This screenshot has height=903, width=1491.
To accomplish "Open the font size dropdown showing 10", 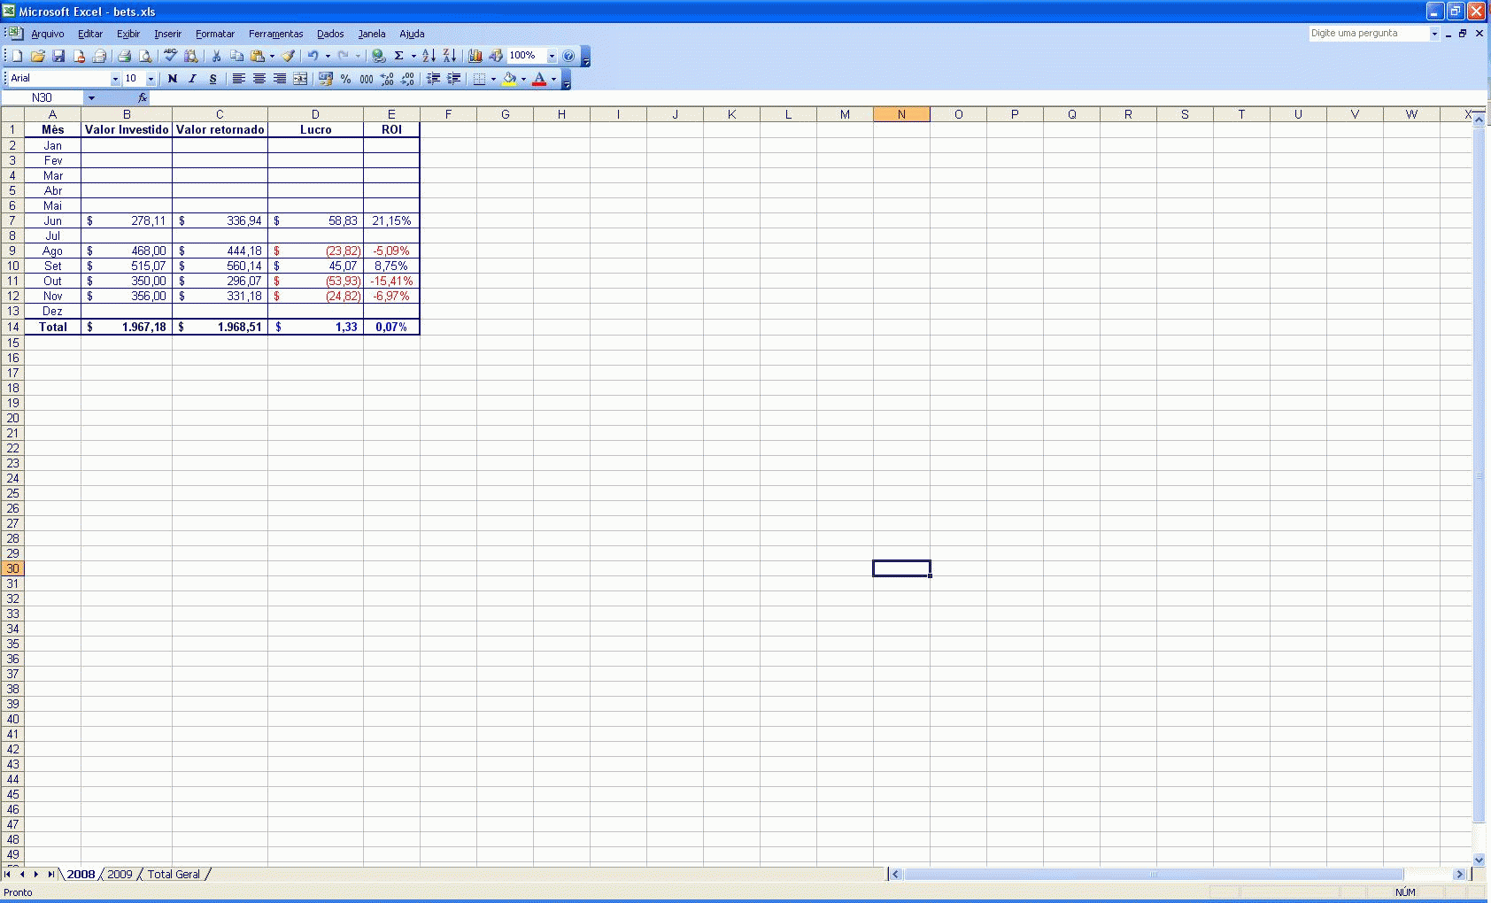I will pos(151,79).
